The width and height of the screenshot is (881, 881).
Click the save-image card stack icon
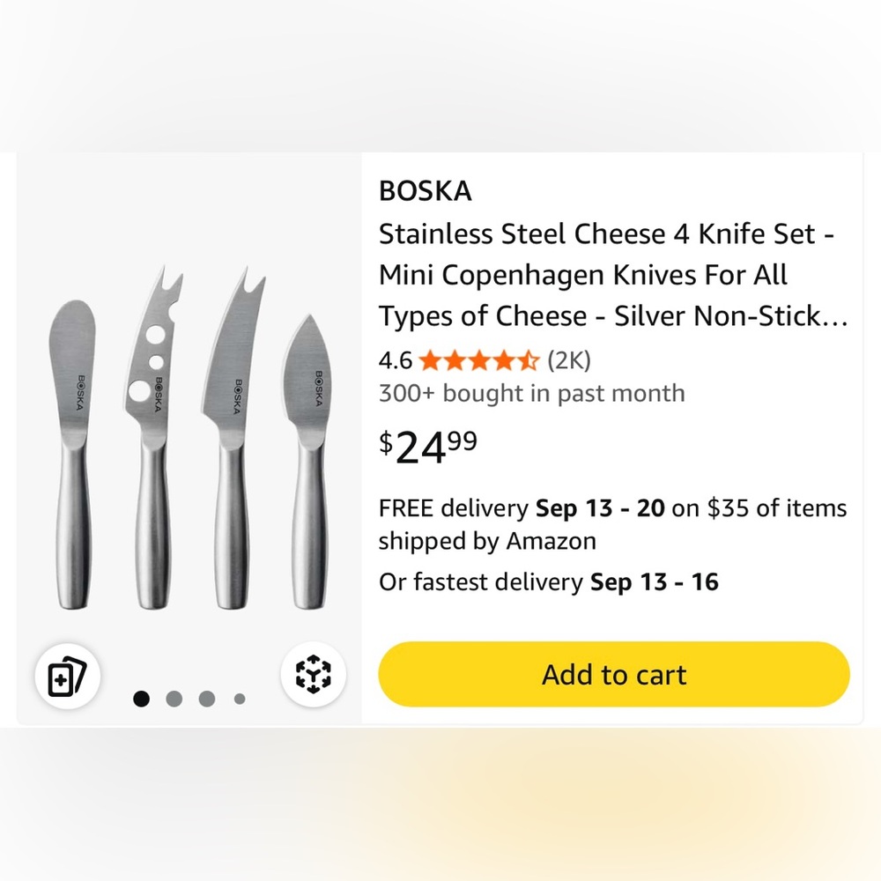point(68,674)
